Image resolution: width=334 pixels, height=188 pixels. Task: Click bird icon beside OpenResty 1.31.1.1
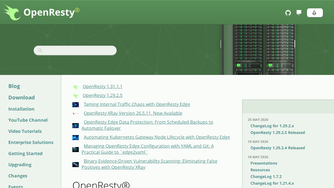coord(75,87)
